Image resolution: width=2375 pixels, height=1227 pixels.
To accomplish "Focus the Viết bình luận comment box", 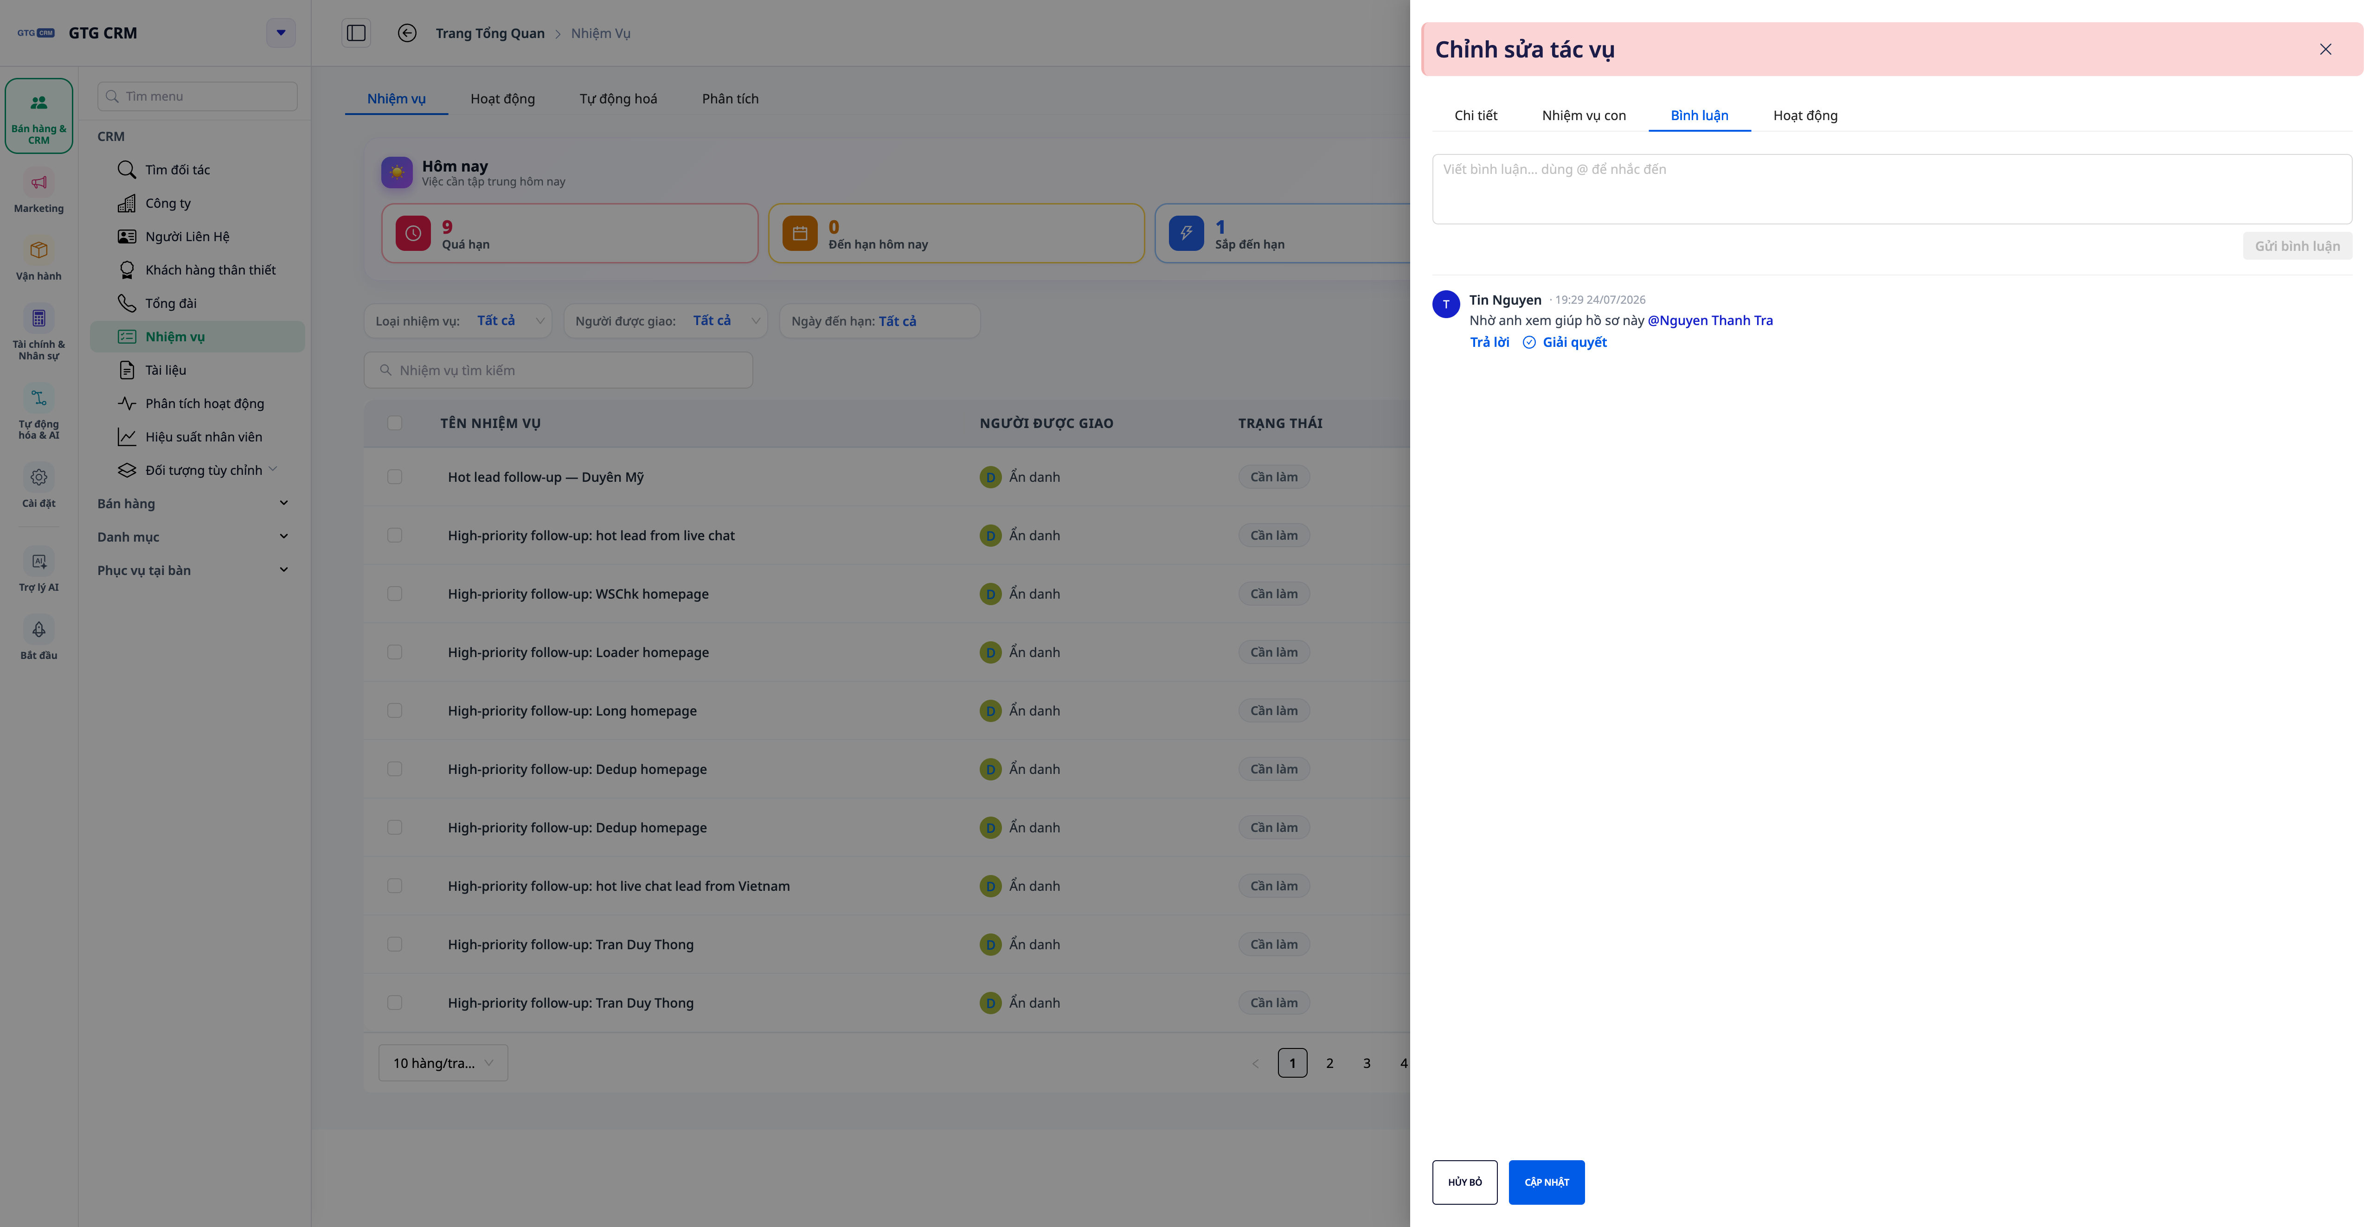I will (x=1892, y=189).
